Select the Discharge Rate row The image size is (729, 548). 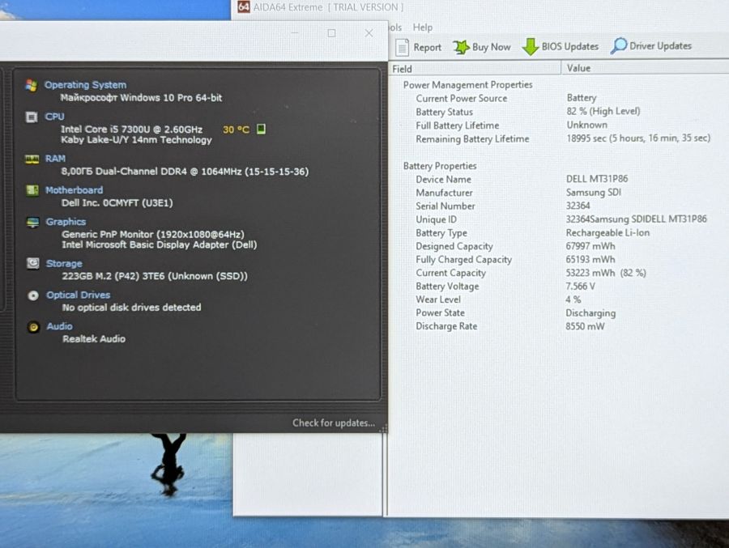558,326
